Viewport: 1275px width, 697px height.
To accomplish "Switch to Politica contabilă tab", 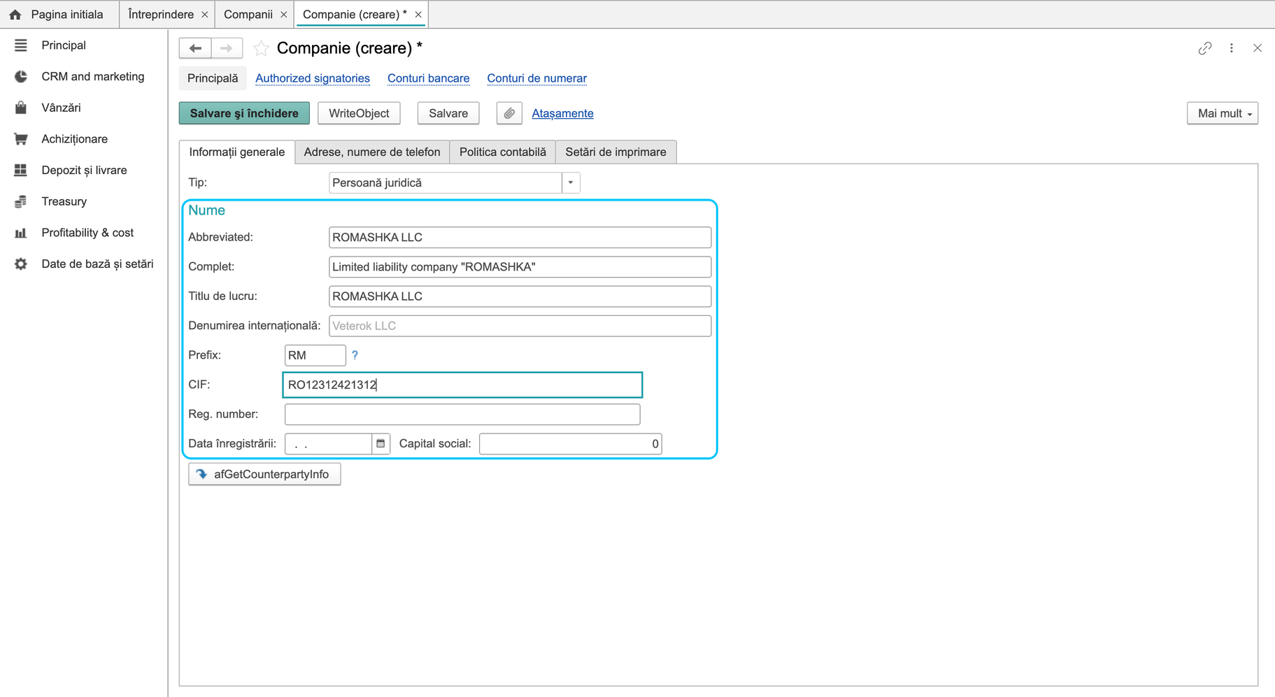I will pyautogui.click(x=502, y=152).
